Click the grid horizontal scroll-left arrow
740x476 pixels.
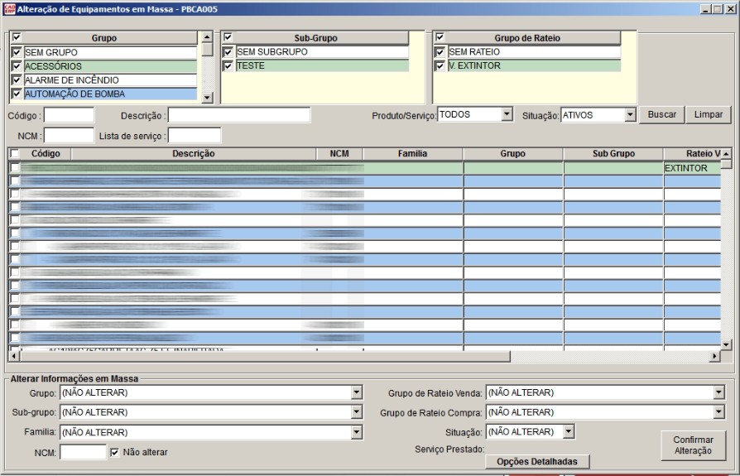14,357
